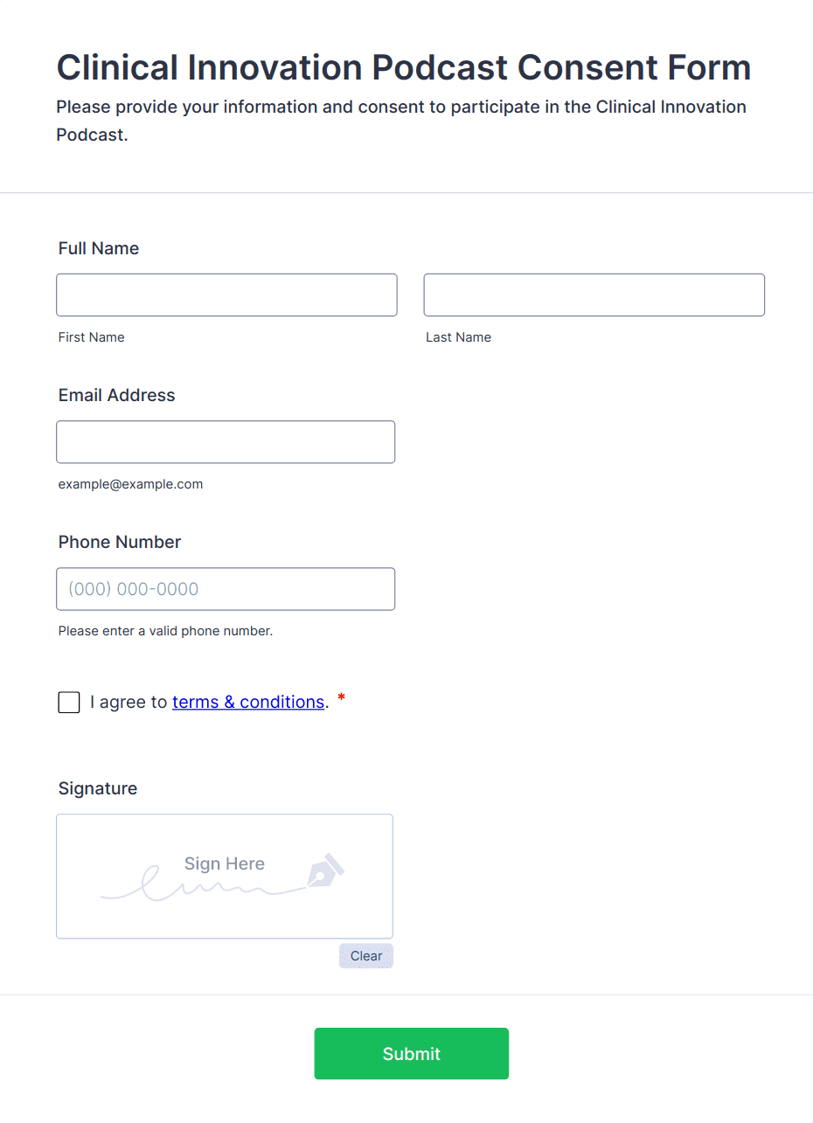Click the Signature field label
Image resolution: width=813 pixels, height=1123 pixels.
(98, 788)
